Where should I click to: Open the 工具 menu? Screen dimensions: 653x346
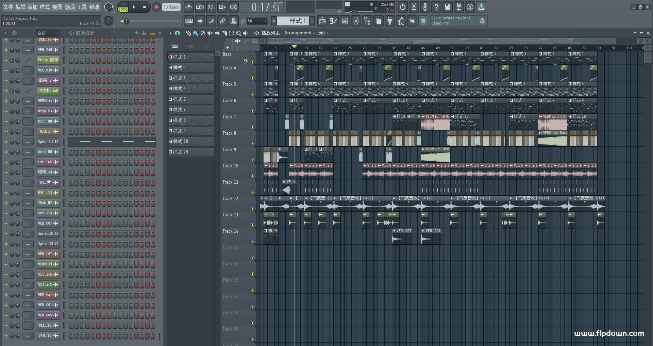click(82, 7)
